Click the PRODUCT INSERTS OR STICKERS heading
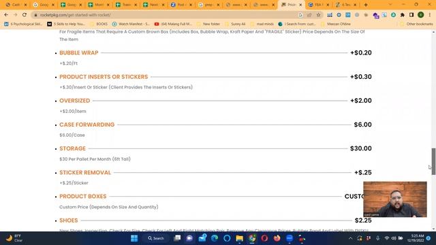The image size is (436, 245). click(x=104, y=77)
